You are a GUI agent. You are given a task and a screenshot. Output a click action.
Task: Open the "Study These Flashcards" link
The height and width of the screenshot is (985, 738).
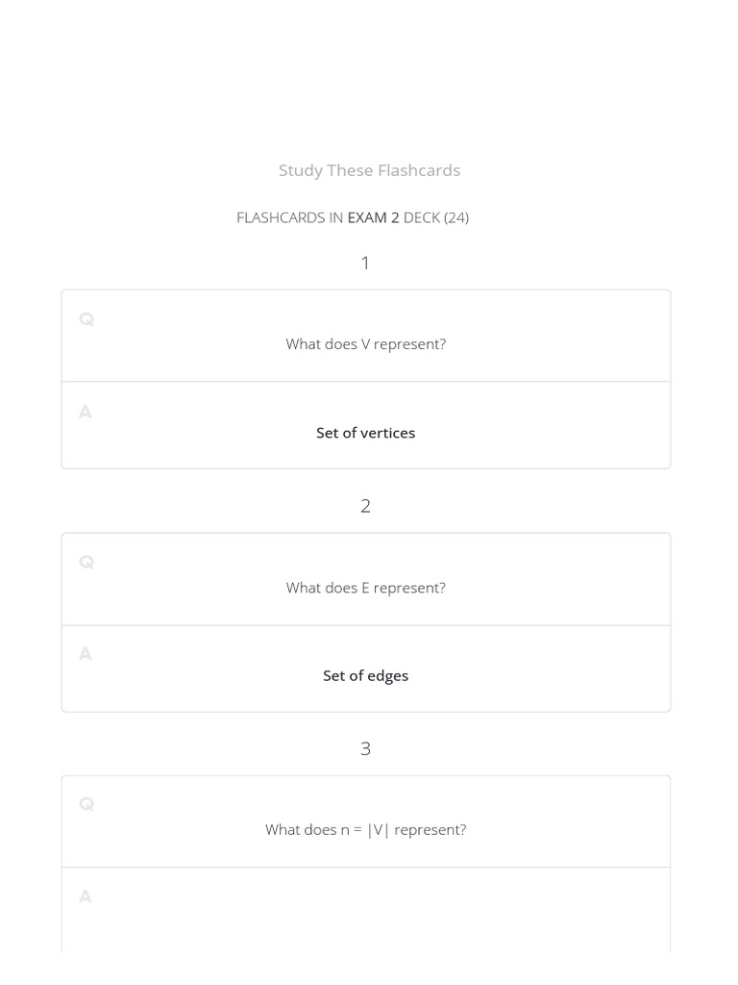click(x=369, y=170)
